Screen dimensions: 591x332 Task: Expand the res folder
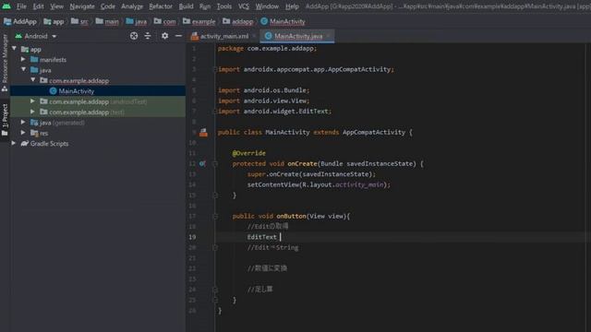pyautogui.click(x=23, y=133)
